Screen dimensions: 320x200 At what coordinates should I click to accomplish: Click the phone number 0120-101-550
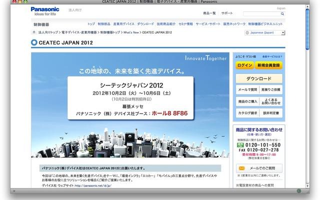(263, 145)
